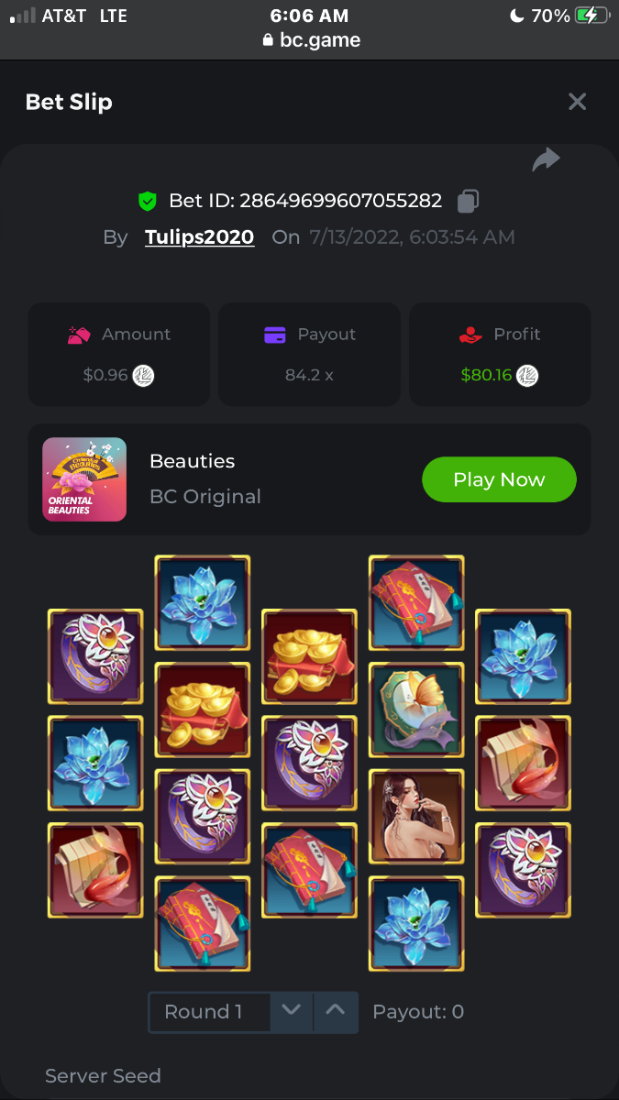The height and width of the screenshot is (1100, 619).
Task: Click the purple Payout card icon
Action: (x=275, y=335)
